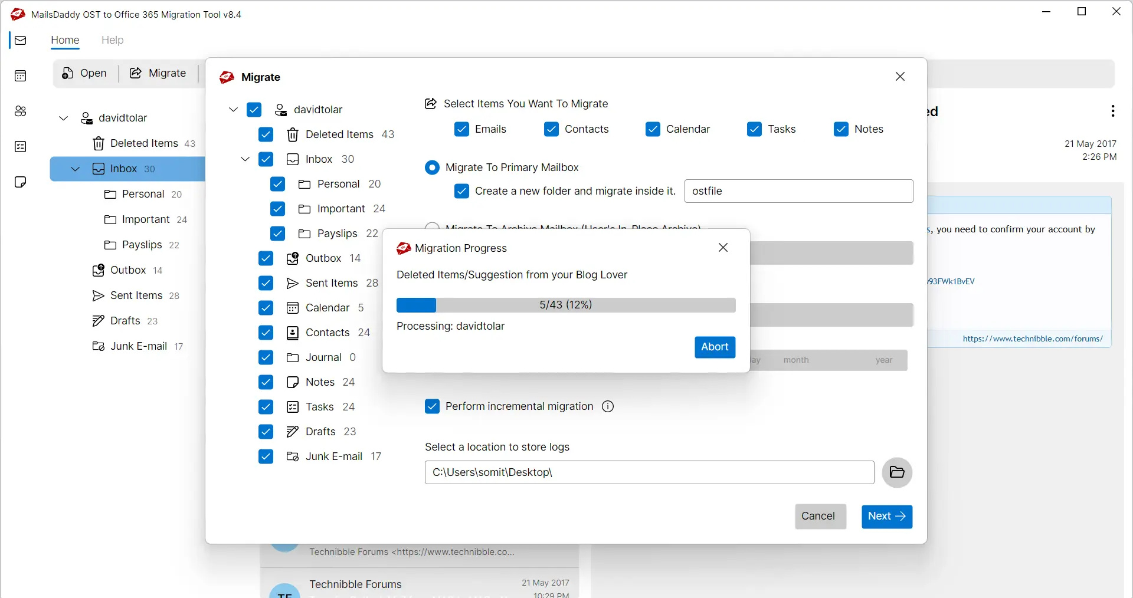Viewport: 1133px width, 598px height.
Task: Click the Deleted Items trash icon in the Migrate dialog
Action: (x=292, y=134)
